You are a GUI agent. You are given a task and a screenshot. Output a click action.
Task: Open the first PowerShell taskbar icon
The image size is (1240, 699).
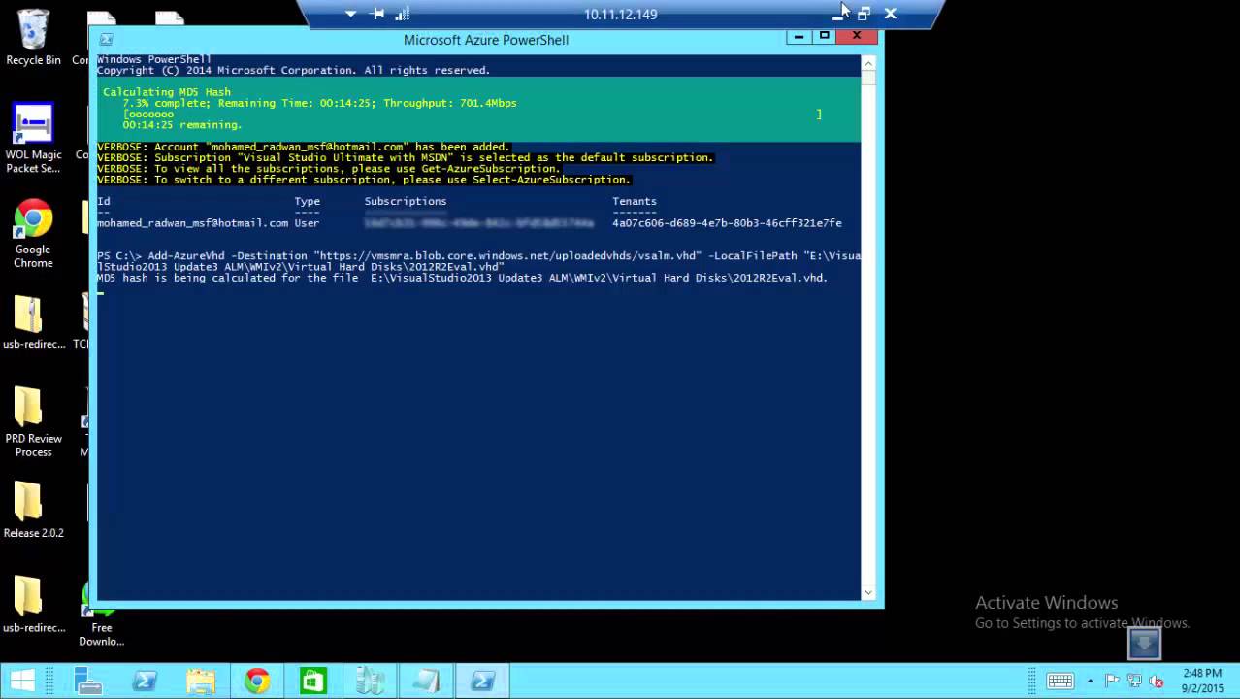pos(145,681)
